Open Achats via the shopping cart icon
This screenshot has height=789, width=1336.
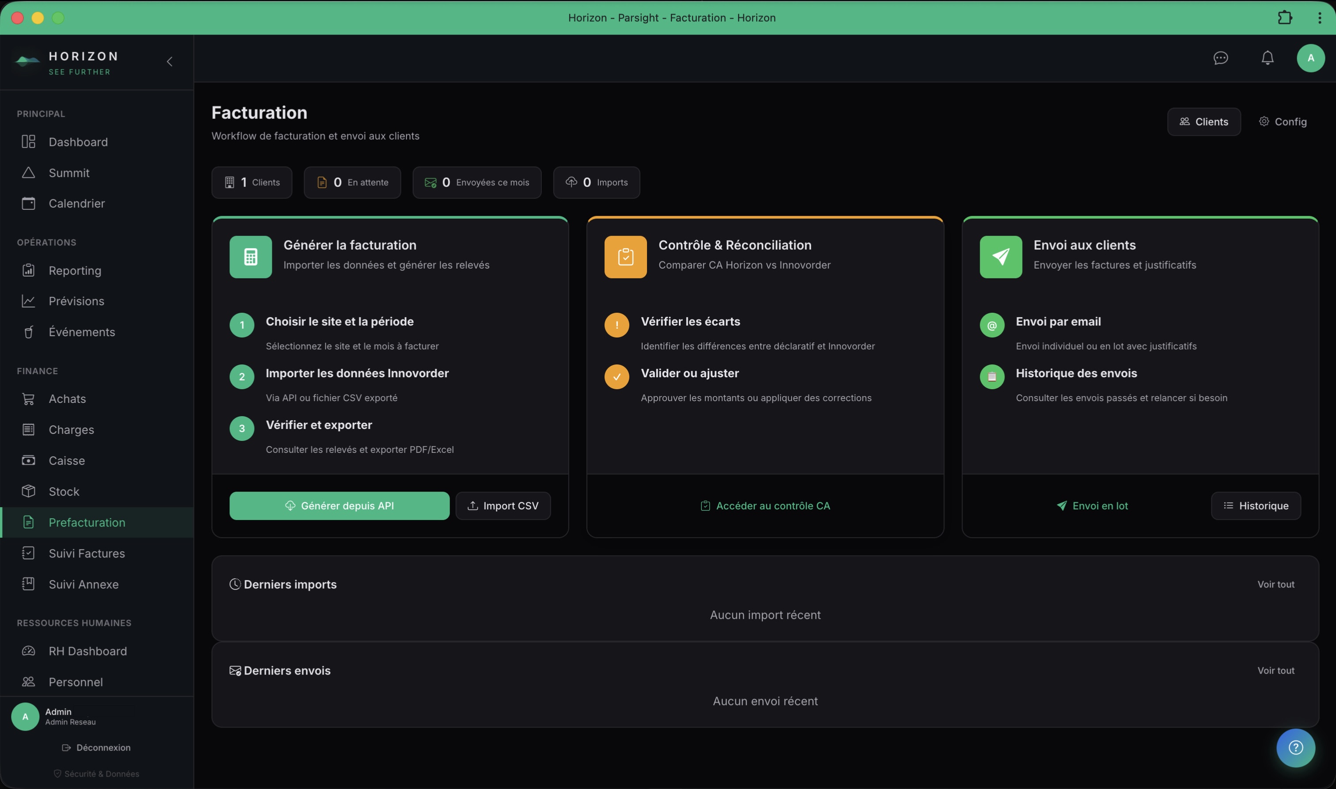pos(29,398)
